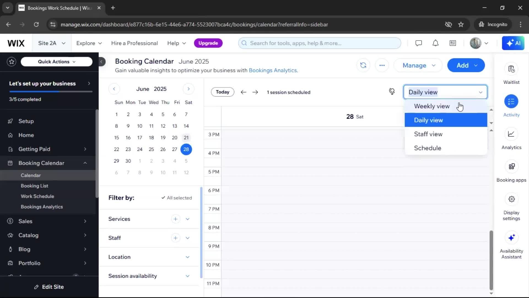The image size is (529, 298).
Task: Open the Waitlist panel icon
Action: (511, 69)
